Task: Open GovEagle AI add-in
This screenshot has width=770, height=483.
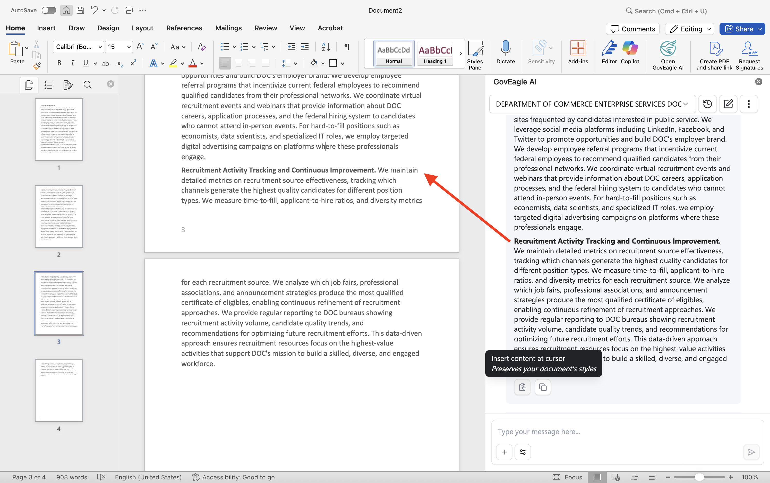Action: coord(668,55)
